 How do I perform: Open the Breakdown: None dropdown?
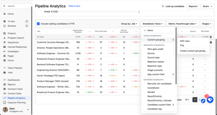click(153, 24)
